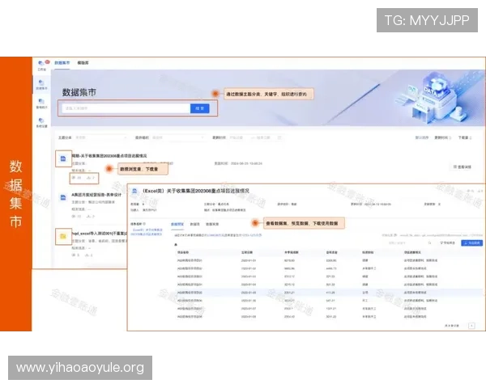Open the 更新时间 date range picker
Screen dimensions: 486x388
point(243,137)
